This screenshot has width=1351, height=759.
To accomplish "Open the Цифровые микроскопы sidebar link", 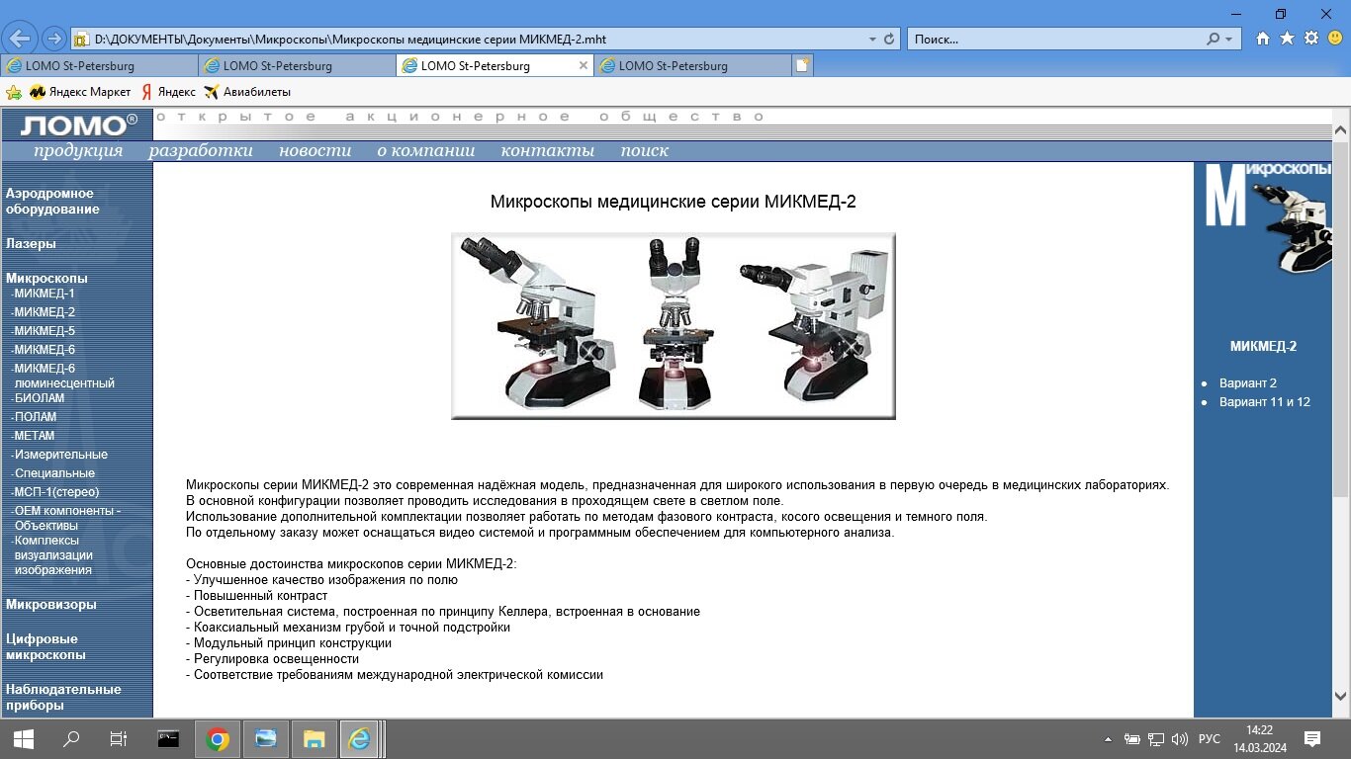I will click(45, 646).
